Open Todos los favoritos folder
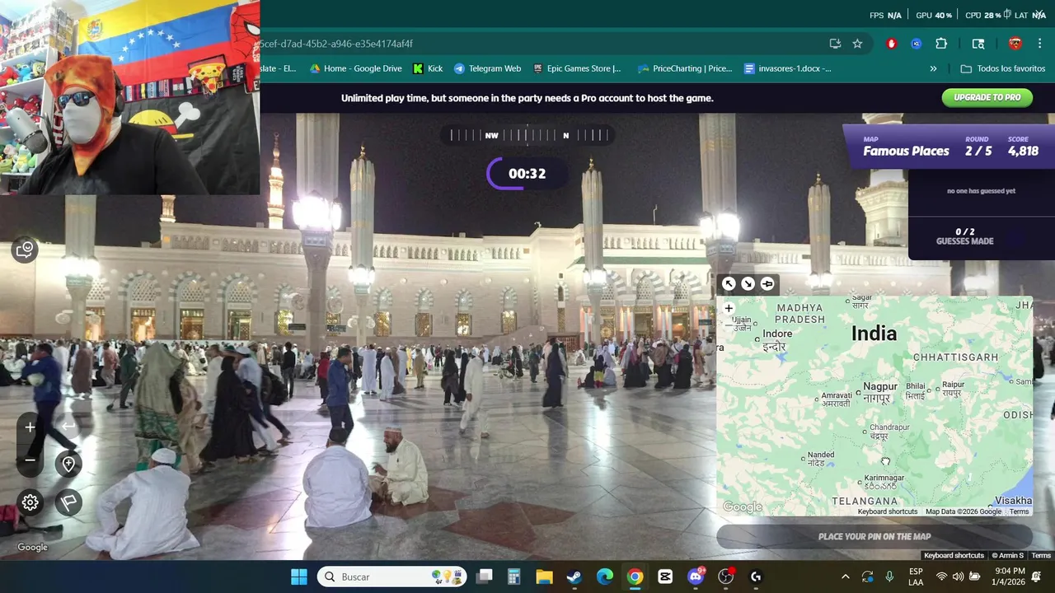The height and width of the screenshot is (593, 1055). tap(1003, 68)
